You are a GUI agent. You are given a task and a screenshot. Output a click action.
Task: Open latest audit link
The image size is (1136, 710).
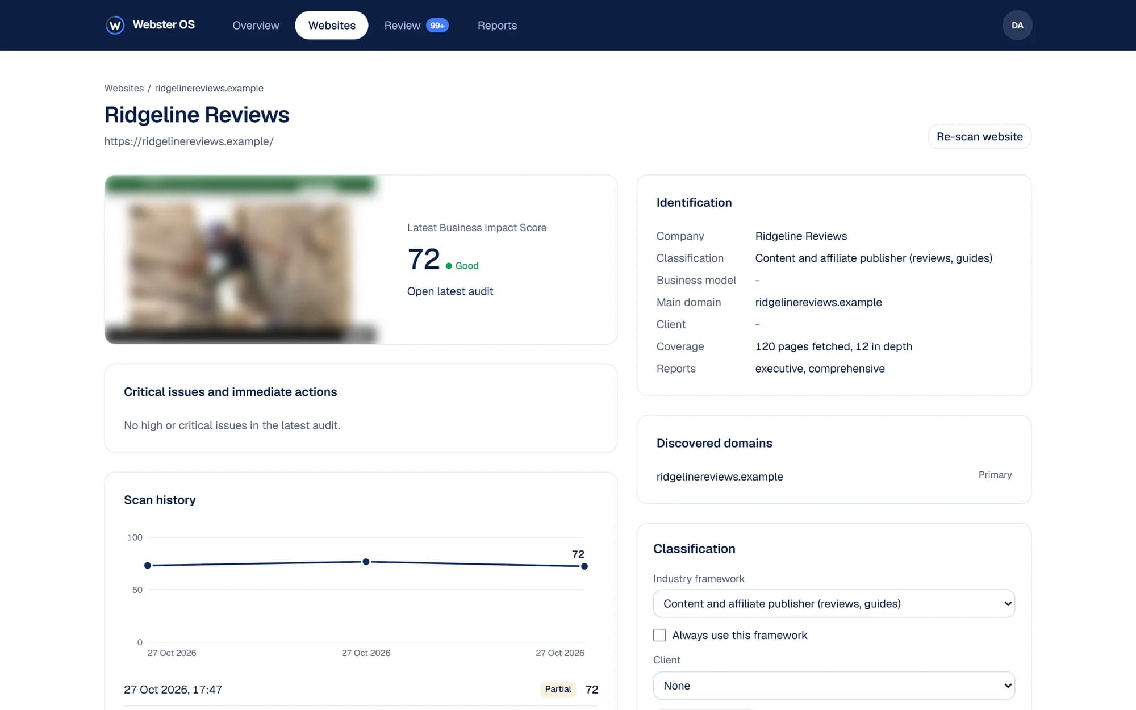(450, 291)
